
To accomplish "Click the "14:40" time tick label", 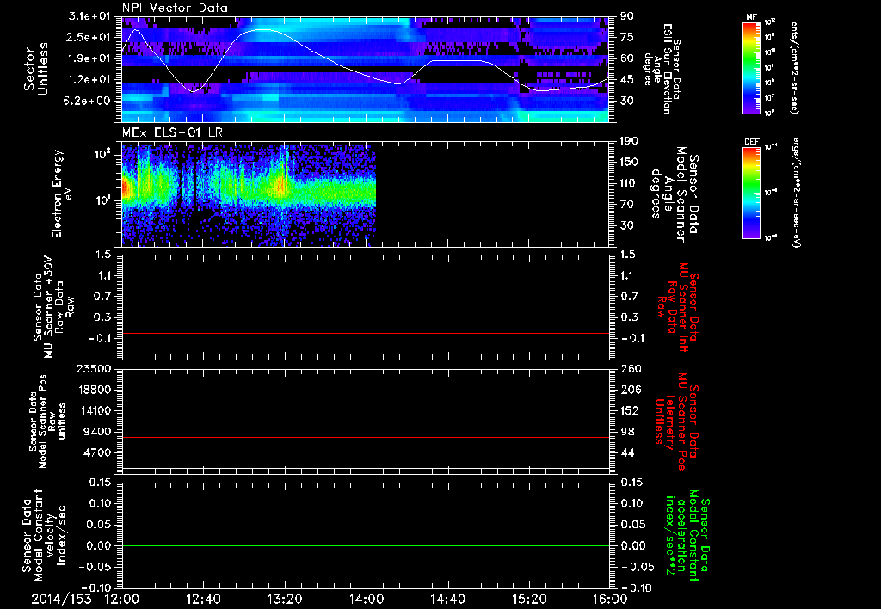I will [447, 599].
